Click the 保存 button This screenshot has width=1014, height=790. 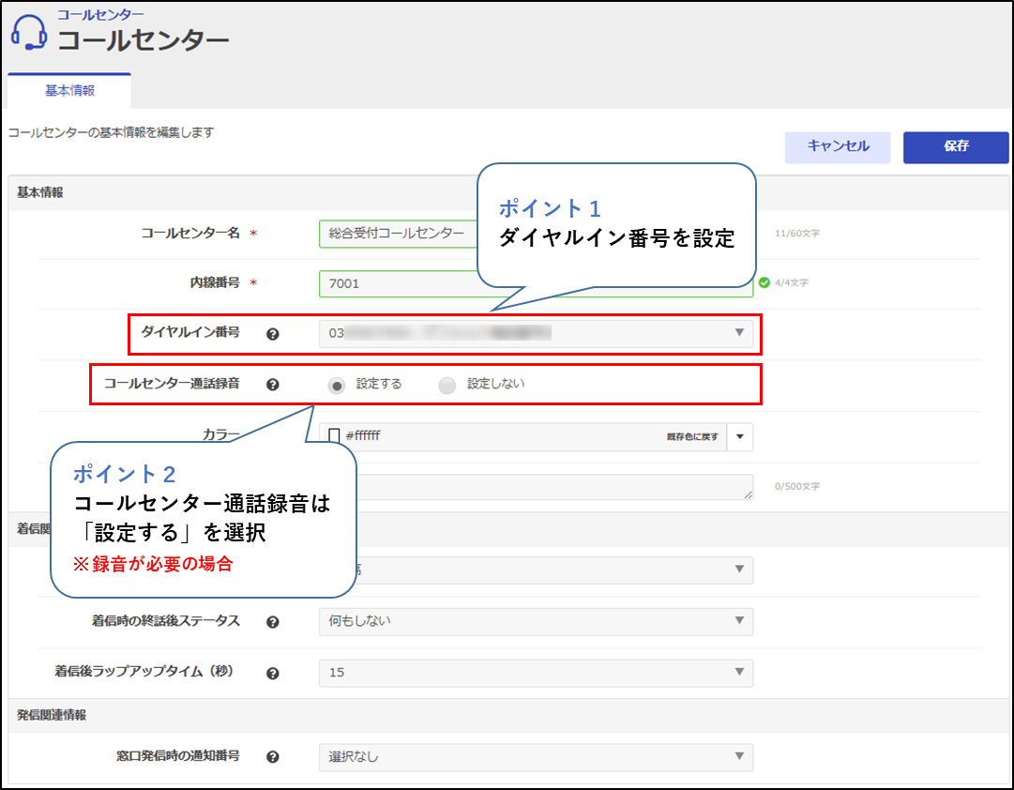click(x=956, y=147)
